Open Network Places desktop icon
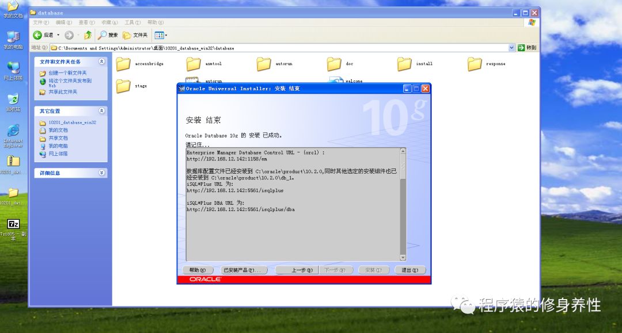 coord(13,71)
